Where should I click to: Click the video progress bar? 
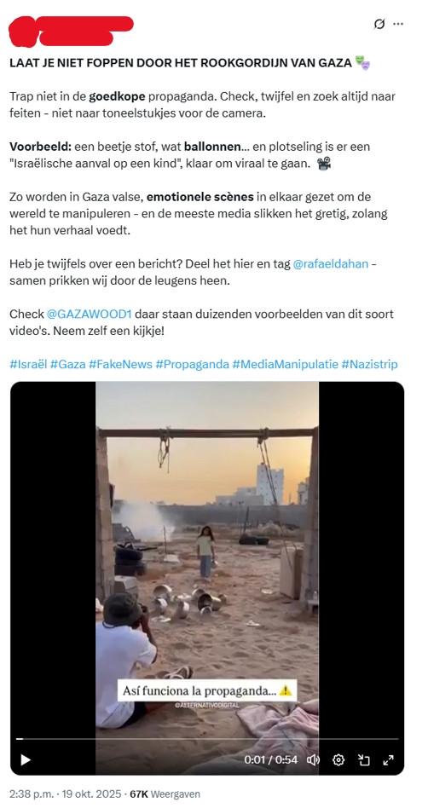click(x=207, y=739)
